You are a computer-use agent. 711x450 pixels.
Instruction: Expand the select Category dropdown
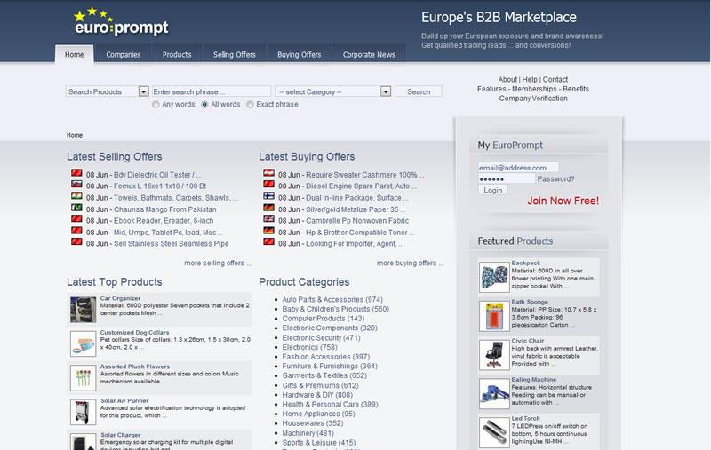click(x=333, y=91)
